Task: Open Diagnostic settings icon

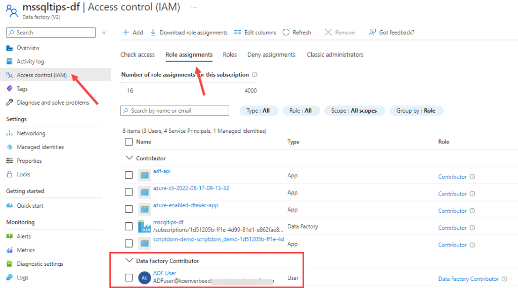Action: 10,264
